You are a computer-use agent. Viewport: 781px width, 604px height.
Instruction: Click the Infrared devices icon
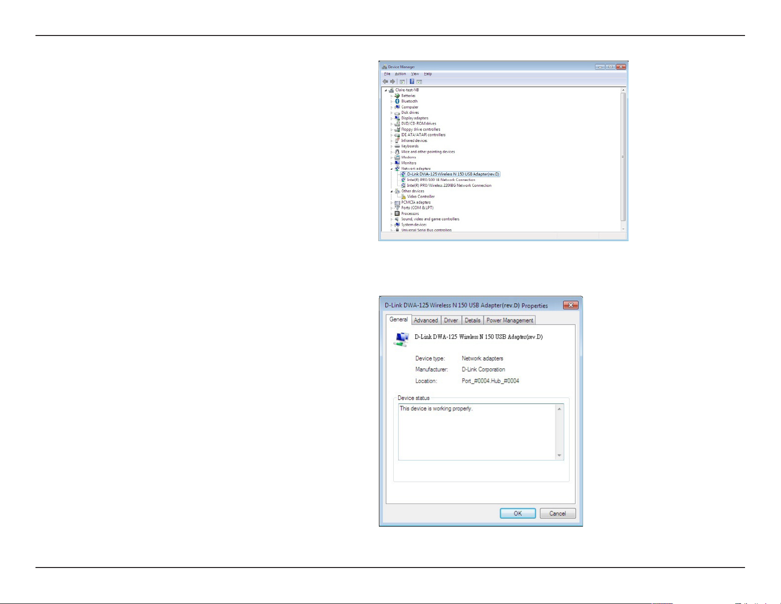click(397, 141)
